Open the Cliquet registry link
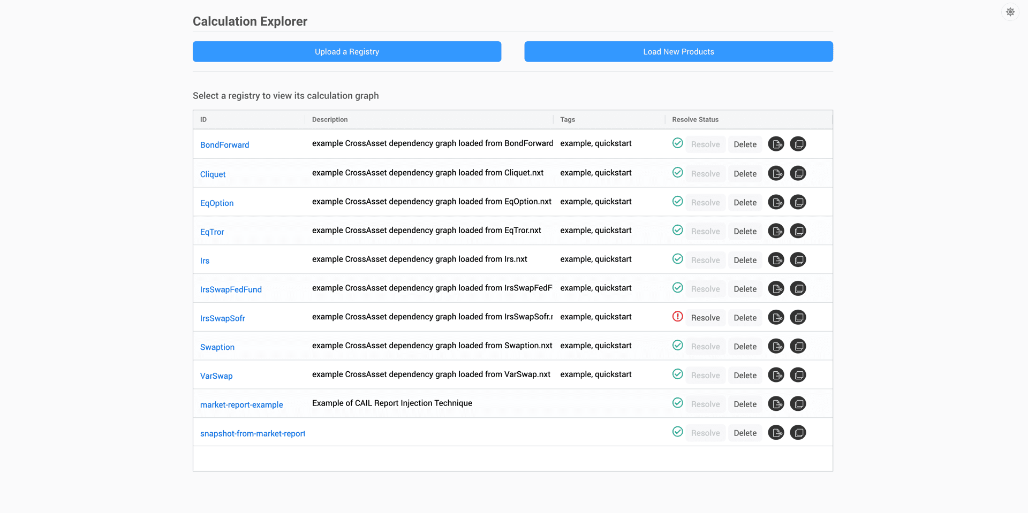 pos(213,174)
